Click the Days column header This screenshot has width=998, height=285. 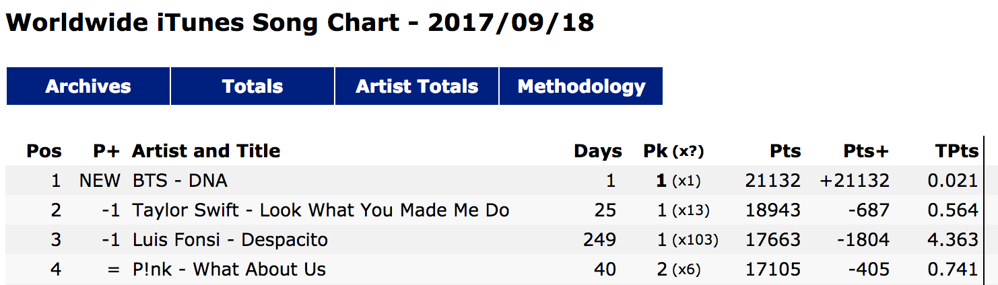[x=597, y=151]
